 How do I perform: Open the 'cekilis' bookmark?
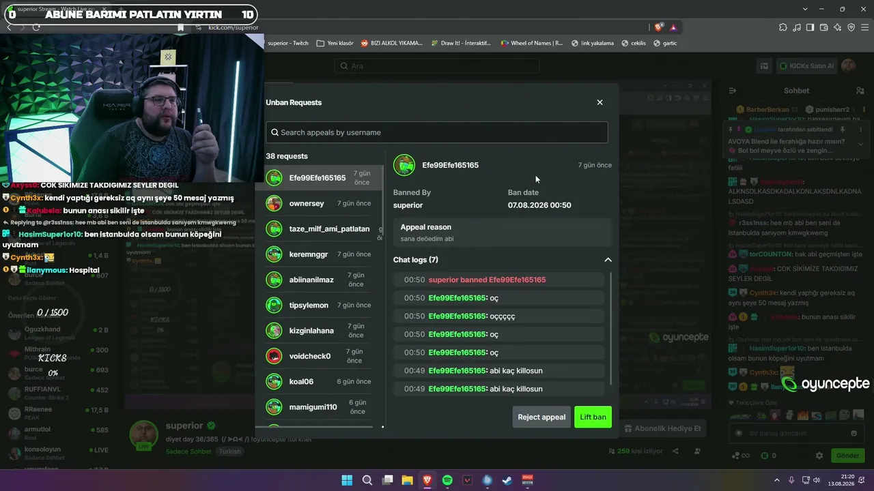[x=633, y=43]
